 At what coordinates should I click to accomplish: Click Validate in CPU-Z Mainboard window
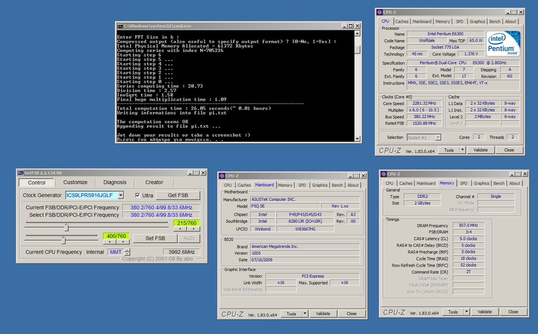(x=323, y=314)
